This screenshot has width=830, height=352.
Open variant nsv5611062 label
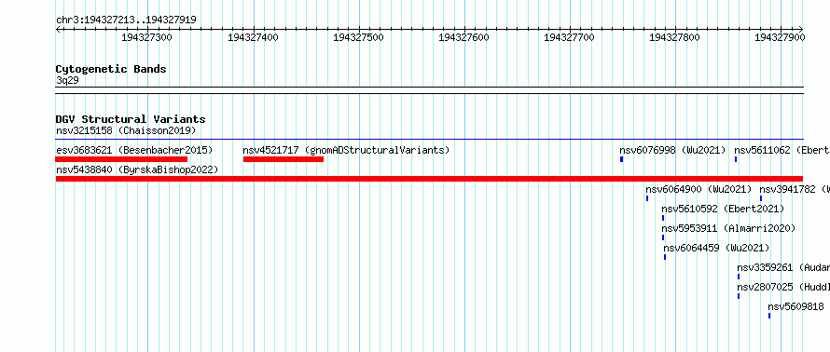click(x=782, y=150)
